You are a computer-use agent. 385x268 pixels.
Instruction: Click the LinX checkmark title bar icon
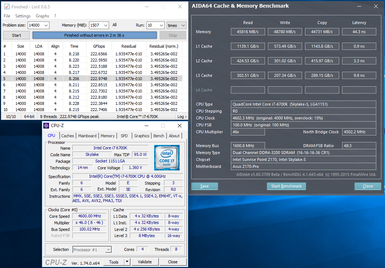7,7
